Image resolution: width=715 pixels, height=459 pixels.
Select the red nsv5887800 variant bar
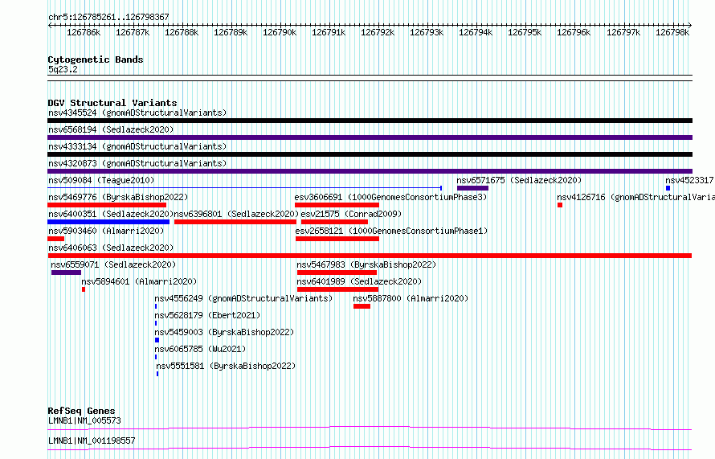pyautogui.click(x=362, y=306)
